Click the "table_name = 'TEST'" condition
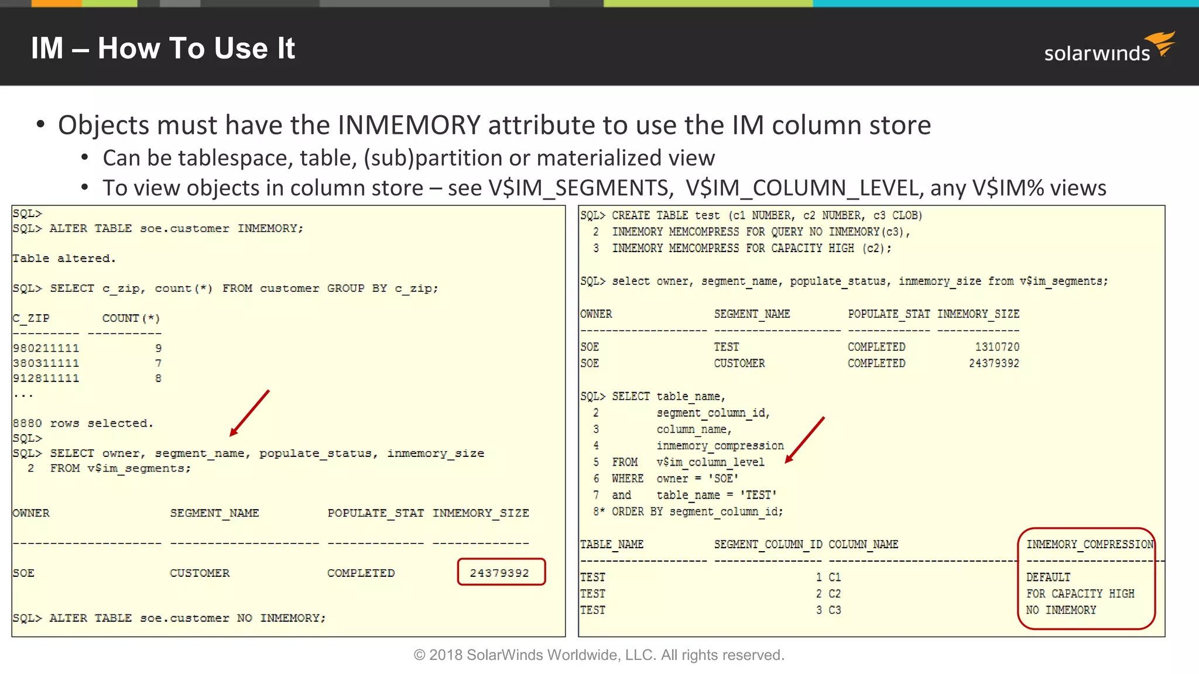 tap(717, 495)
